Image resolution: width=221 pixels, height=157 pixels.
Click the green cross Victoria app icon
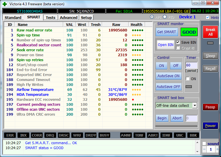pos(5,4)
